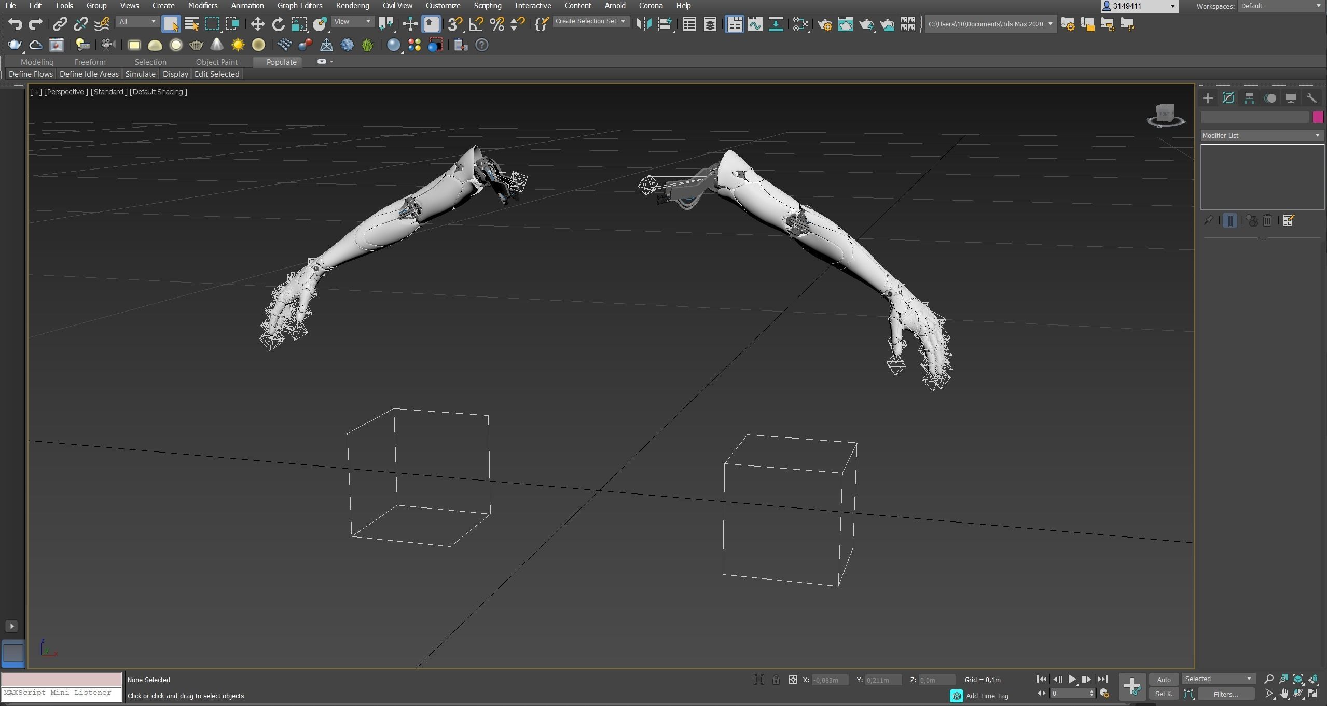The image size is (1327, 706).
Task: Click the pink object color swatch
Action: [x=1318, y=117]
